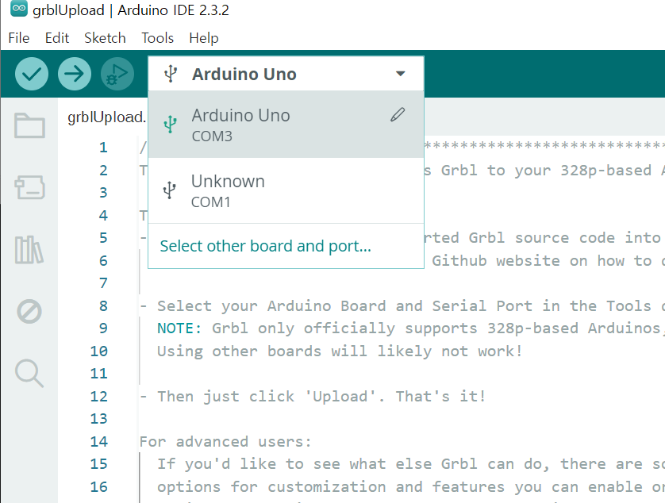Click line number 12 in the gutter
The width and height of the screenshot is (665, 503).
(99, 397)
